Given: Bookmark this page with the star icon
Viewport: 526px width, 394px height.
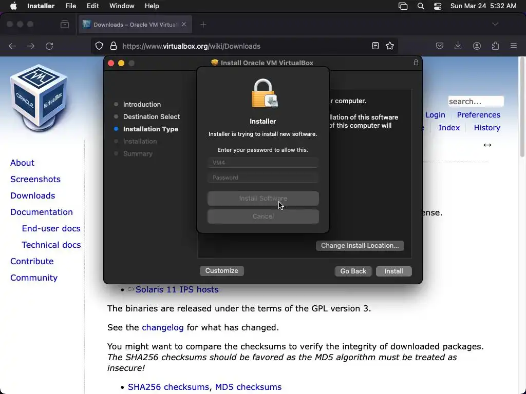Looking at the screenshot, I should coord(390,46).
